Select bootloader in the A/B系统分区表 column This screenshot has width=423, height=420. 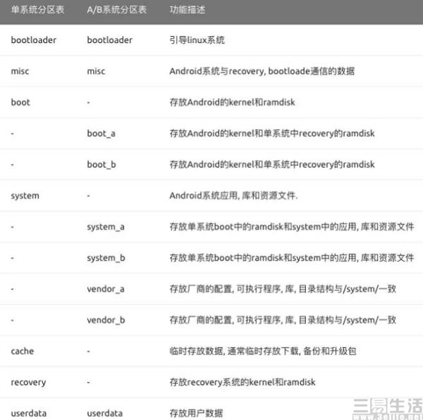[x=109, y=40]
